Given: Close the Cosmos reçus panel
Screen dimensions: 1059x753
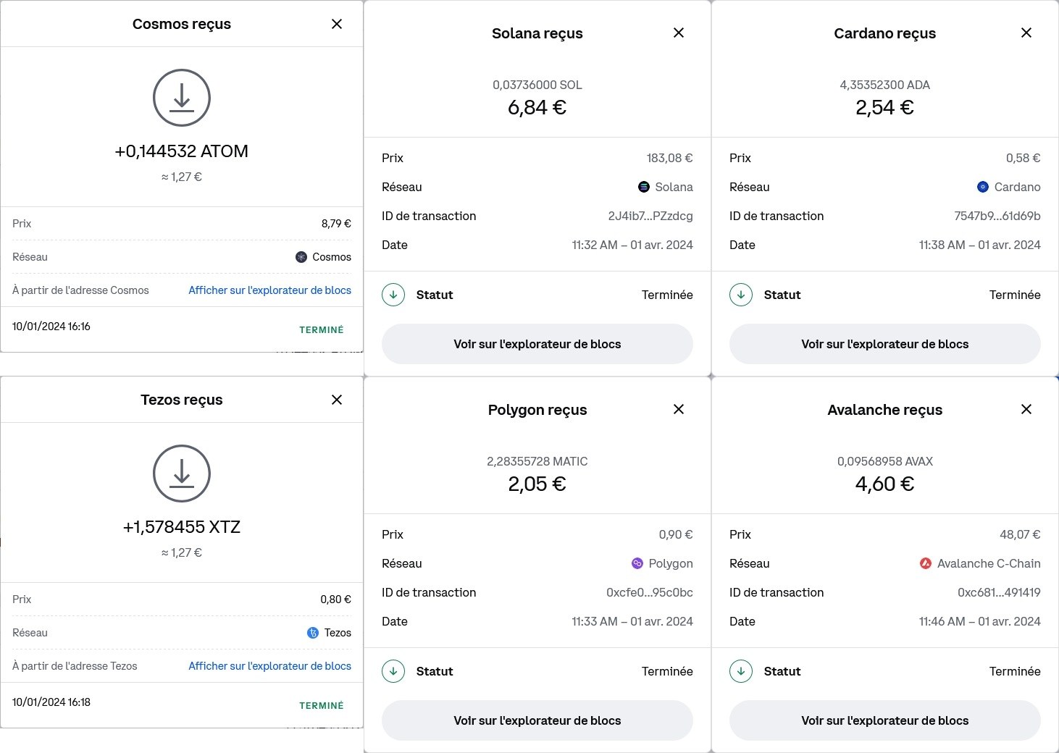Looking at the screenshot, I should pyautogui.click(x=337, y=24).
